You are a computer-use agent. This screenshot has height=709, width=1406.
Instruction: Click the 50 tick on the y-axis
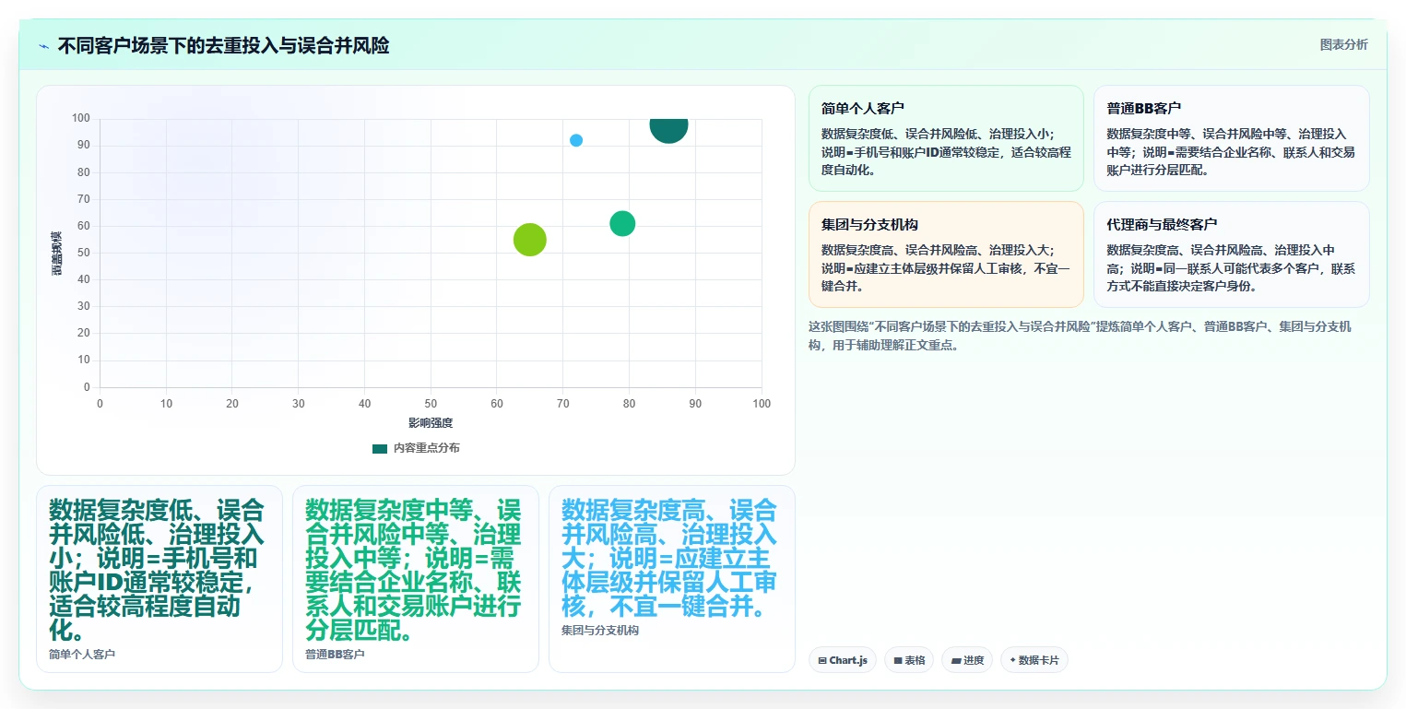point(84,253)
